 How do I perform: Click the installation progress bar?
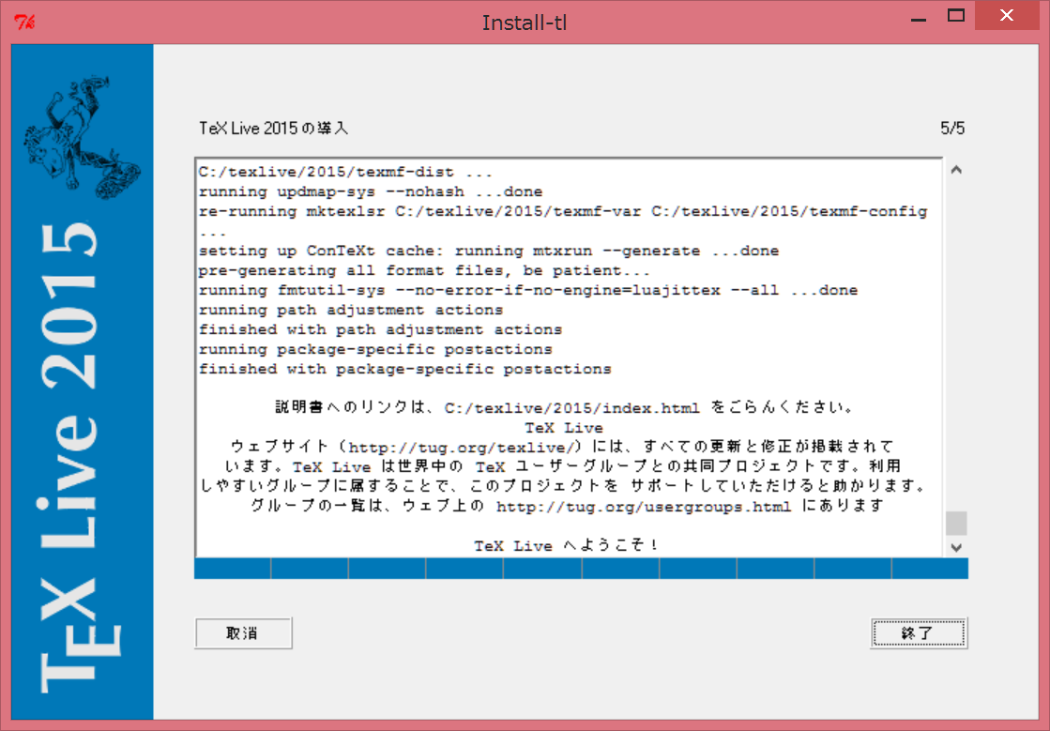pos(582,568)
